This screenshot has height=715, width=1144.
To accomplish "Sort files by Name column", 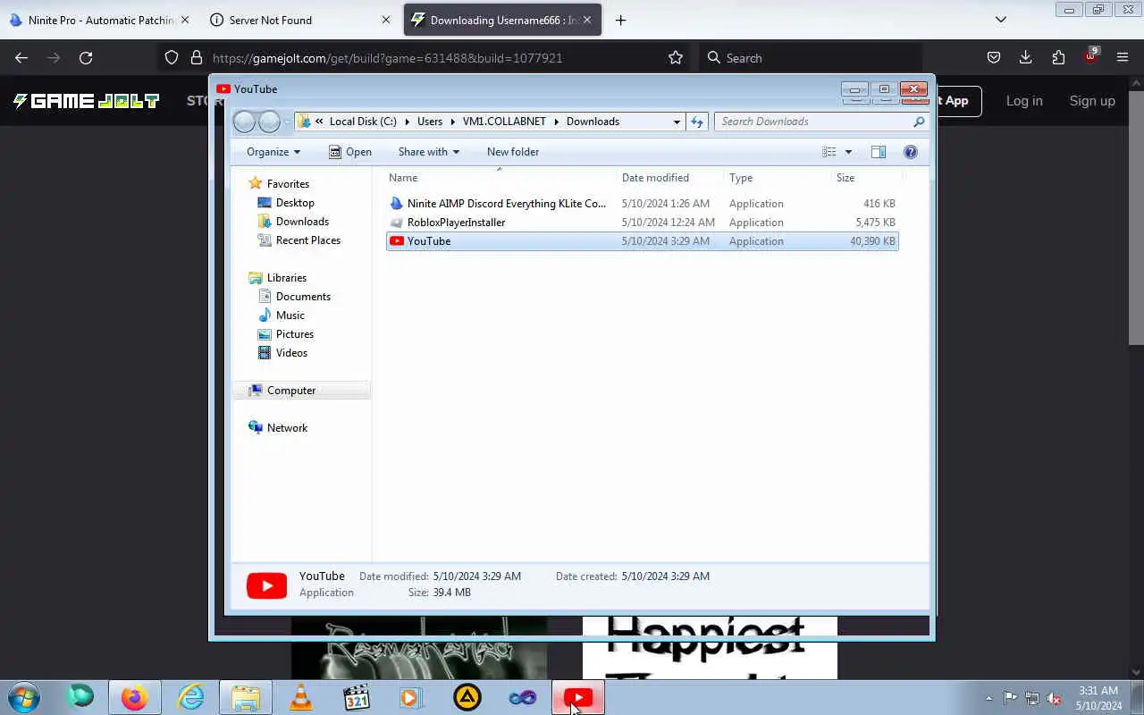I will click(x=500, y=178).
